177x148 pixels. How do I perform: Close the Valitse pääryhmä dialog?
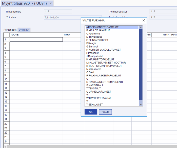[x=144, y=20]
